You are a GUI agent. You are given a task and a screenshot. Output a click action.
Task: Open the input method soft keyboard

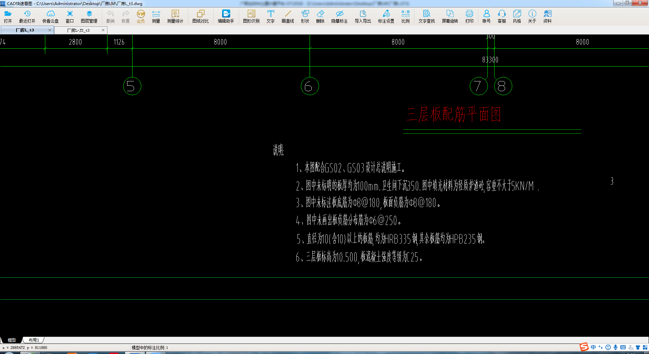point(623,347)
